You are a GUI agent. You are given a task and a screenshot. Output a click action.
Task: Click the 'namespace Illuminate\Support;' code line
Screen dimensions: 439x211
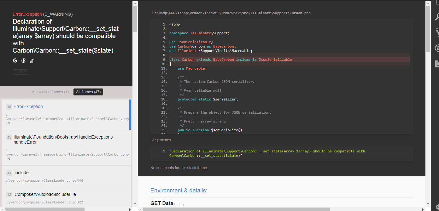tap(199, 33)
